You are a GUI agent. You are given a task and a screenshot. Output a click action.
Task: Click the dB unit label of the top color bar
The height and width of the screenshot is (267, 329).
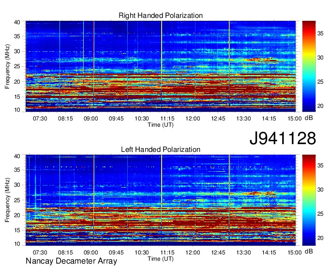[309, 118]
